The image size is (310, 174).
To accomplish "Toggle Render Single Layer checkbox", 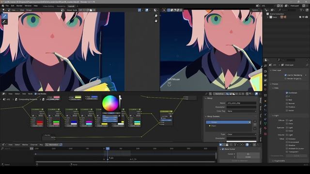I will click(x=285, y=79).
